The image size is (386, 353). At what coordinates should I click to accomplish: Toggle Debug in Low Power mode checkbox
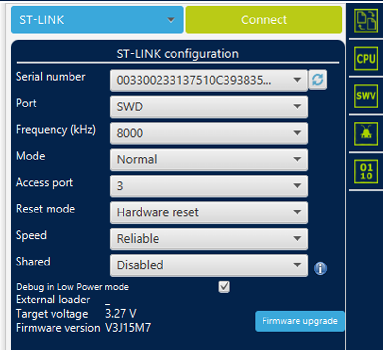pyautogui.click(x=224, y=286)
